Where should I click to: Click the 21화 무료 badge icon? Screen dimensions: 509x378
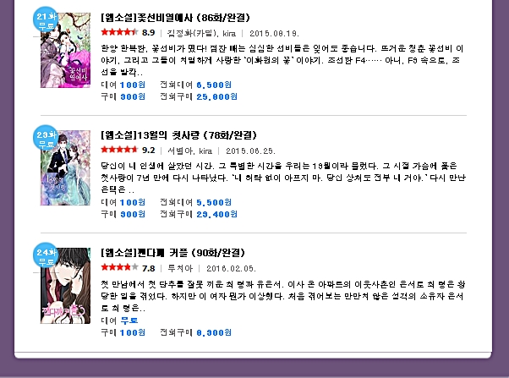[x=46, y=19]
